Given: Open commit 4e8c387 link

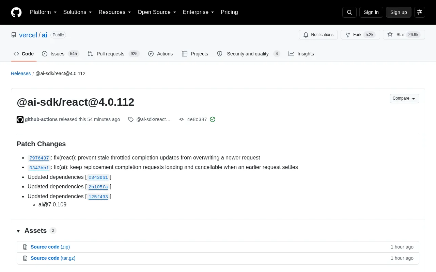Looking at the screenshot, I should pos(197,119).
